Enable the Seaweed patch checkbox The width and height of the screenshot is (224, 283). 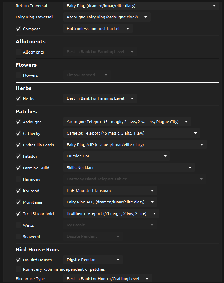[x=18, y=237]
